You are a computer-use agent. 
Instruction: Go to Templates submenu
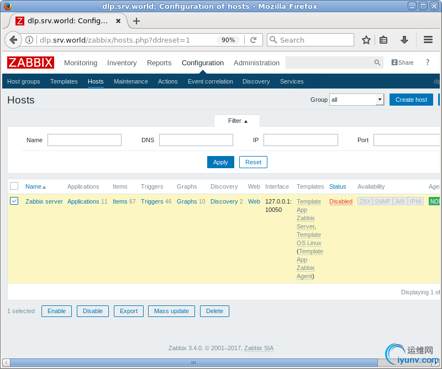click(64, 81)
